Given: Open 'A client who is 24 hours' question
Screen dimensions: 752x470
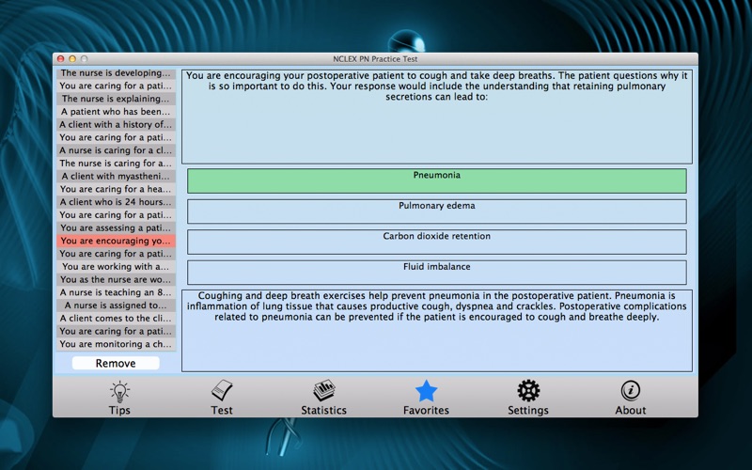Looking at the screenshot, I should [x=117, y=202].
